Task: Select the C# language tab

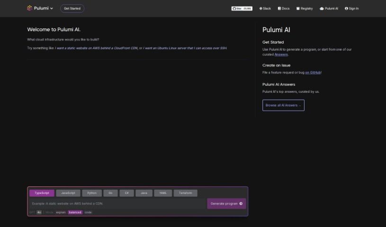Action: click(127, 193)
